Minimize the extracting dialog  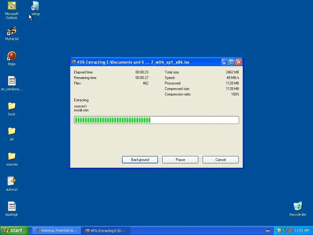(225, 62)
